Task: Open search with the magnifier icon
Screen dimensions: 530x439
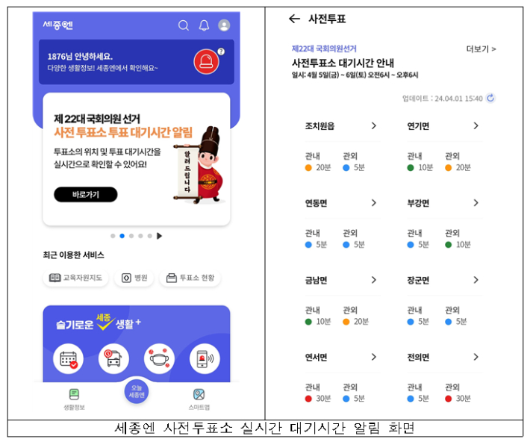Action: 183,25
